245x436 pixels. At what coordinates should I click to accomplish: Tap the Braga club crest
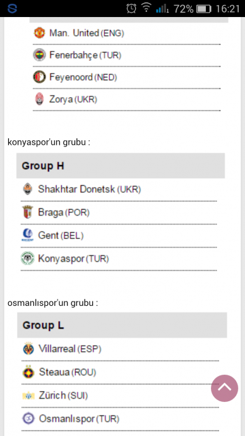click(x=28, y=212)
